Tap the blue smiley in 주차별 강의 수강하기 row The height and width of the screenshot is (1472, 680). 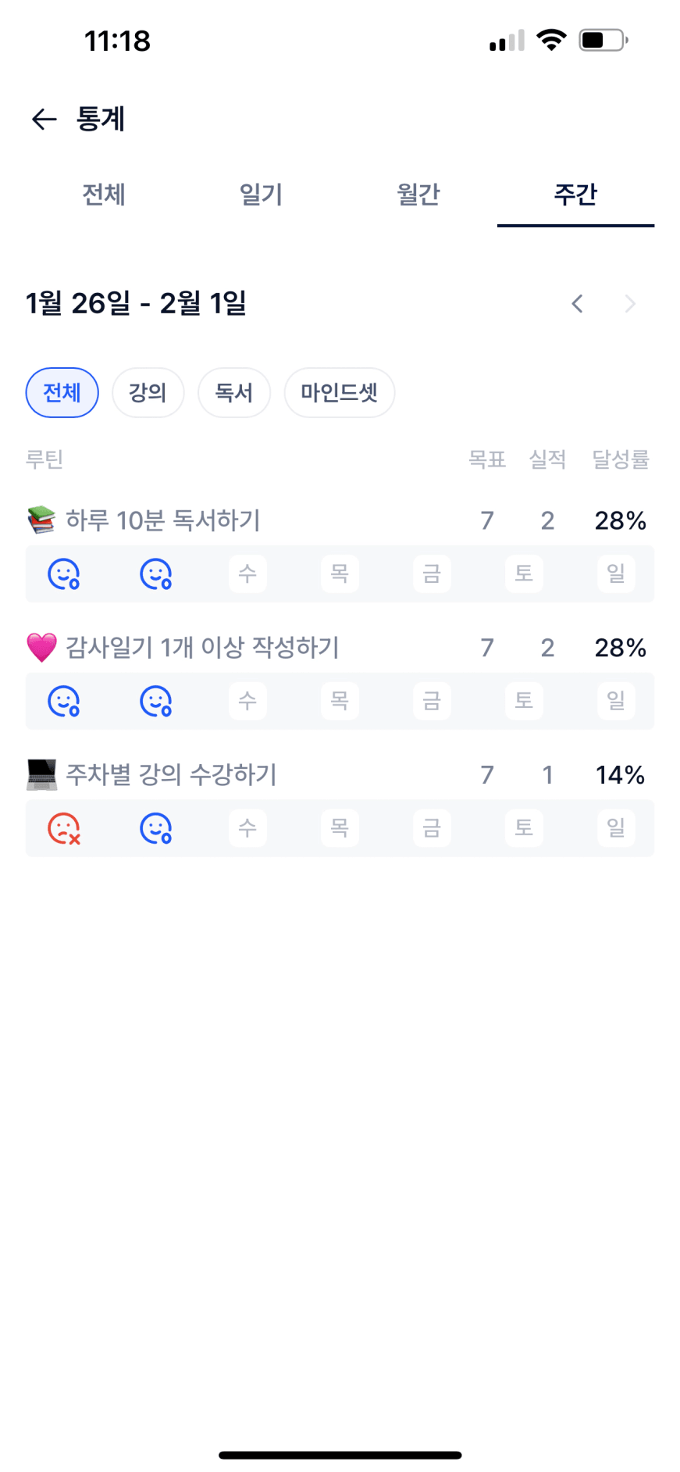pyautogui.click(x=155, y=828)
